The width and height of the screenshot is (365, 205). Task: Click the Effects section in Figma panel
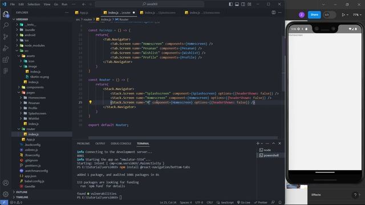316,195
